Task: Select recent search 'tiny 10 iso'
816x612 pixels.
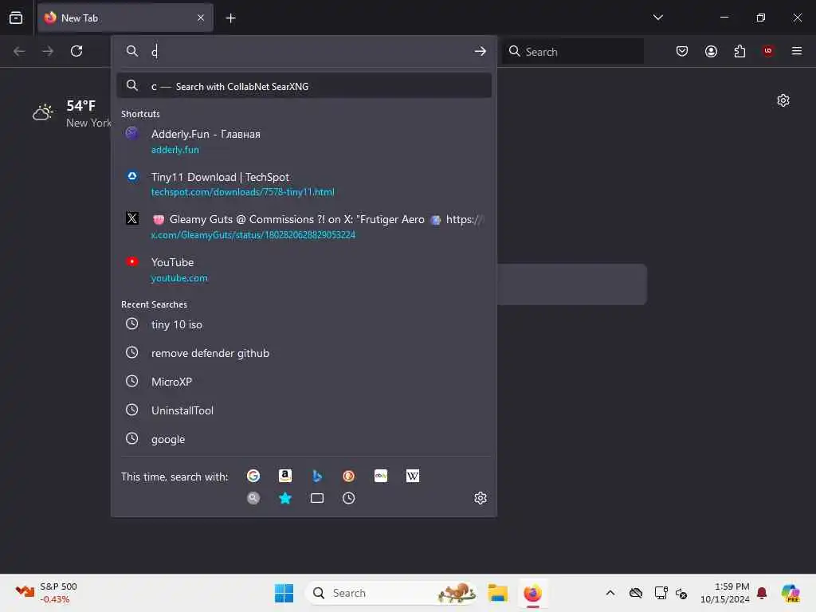Action: pos(304,324)
